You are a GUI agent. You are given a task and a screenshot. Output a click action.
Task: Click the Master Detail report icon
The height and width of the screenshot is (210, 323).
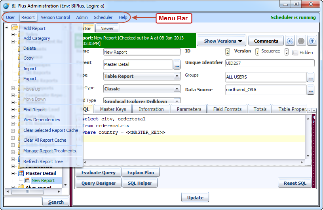pyautogui.click(x=21, y=173)
